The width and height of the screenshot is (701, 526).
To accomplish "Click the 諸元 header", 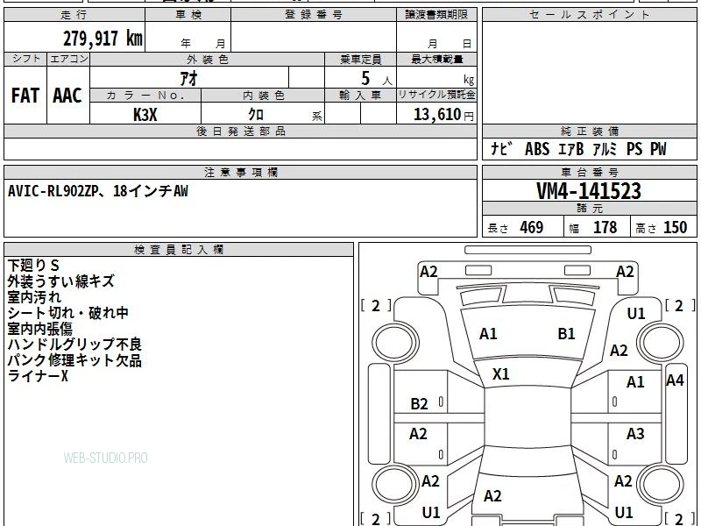I will pos(589,209).
